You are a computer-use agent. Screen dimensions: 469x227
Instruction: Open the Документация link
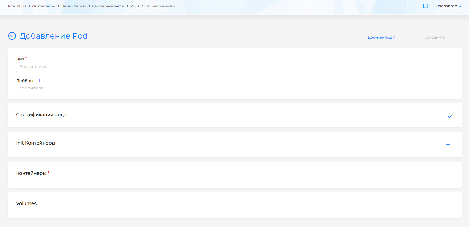381,37
